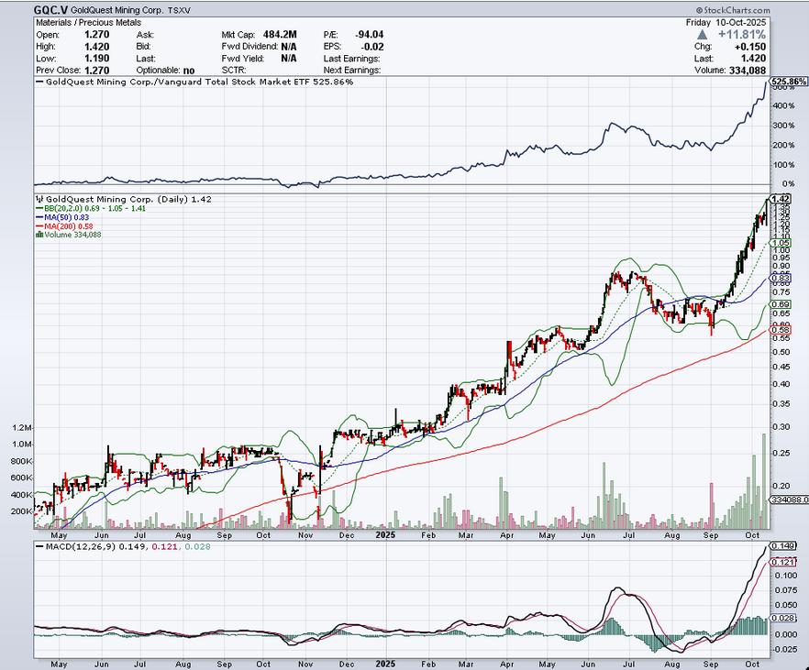Click the High value 1.420

(x=96, y=47)
